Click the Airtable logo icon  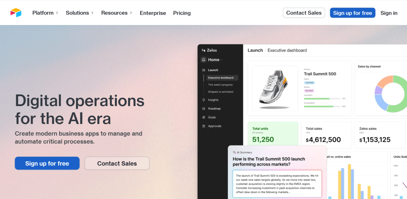click(16, 13)
